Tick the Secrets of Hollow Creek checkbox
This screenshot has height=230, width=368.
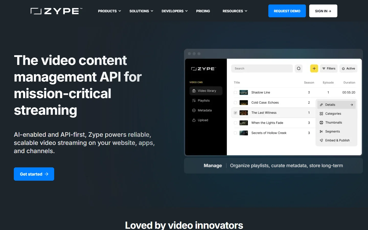(x=235, y=133)
